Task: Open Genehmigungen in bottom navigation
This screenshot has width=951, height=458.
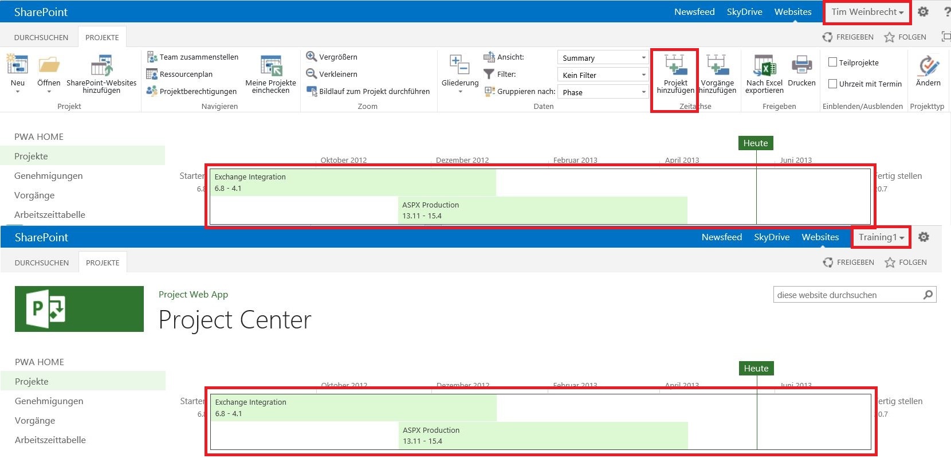Action: coord(49,401)
